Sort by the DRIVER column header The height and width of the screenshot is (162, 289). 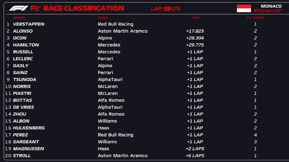pos(19,18)
